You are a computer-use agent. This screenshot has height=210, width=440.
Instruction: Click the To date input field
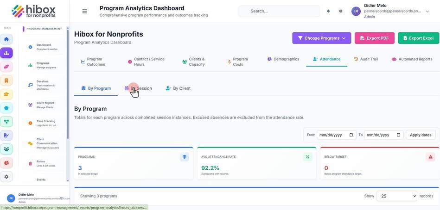383,135
